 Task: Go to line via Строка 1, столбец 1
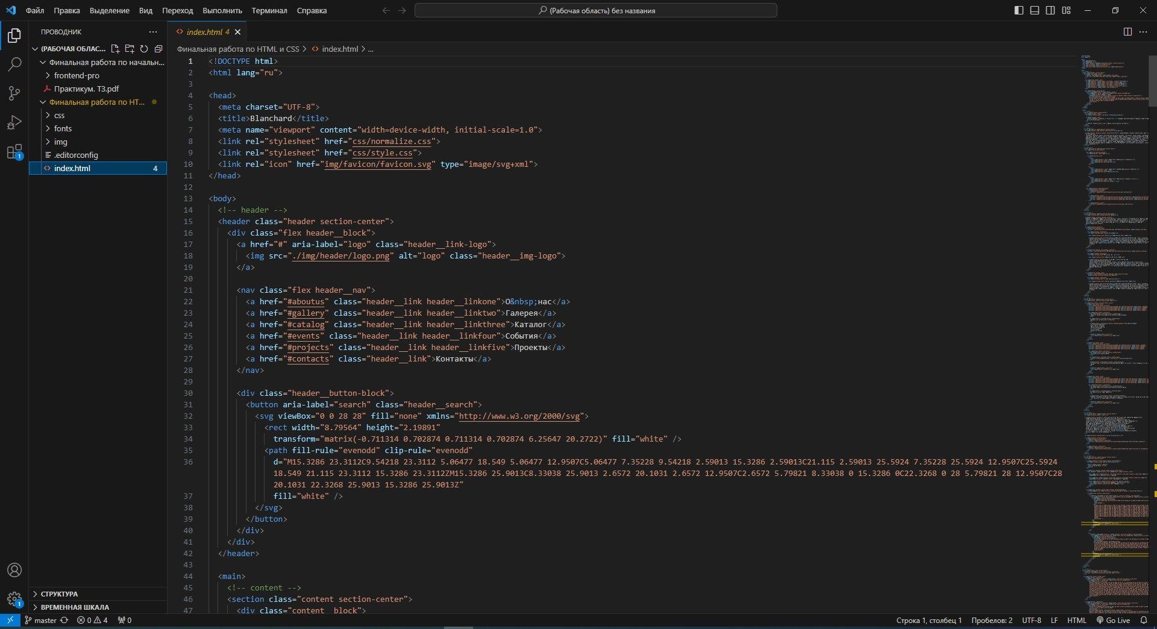coord(929,620)
